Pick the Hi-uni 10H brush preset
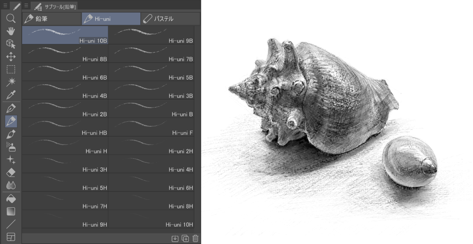Viewport: 473px width, 244px height. pyautogui.click(x=151, y=219)
